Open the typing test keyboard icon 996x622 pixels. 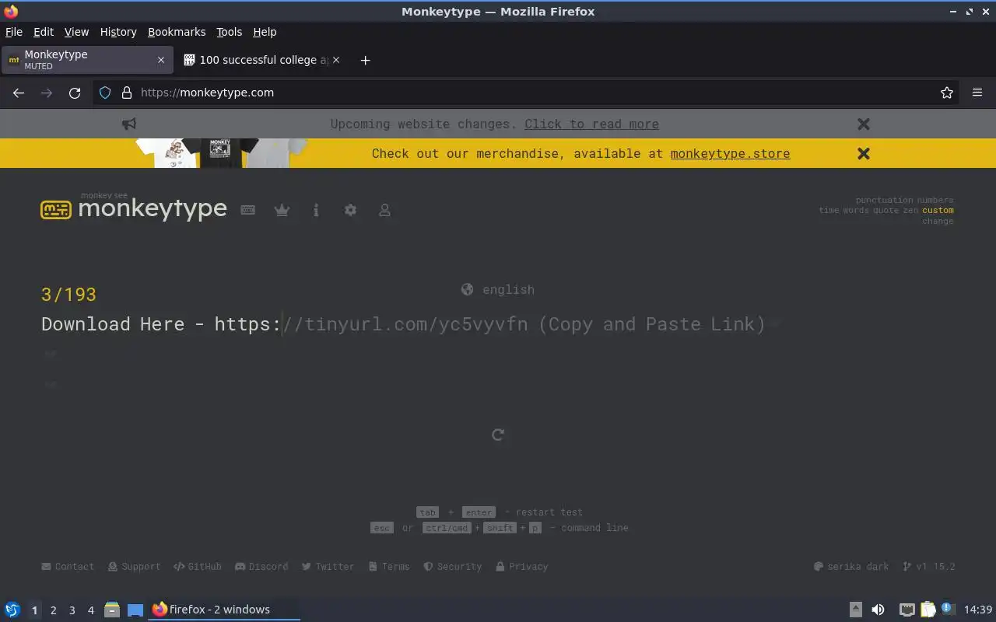(x=248, y=210)
